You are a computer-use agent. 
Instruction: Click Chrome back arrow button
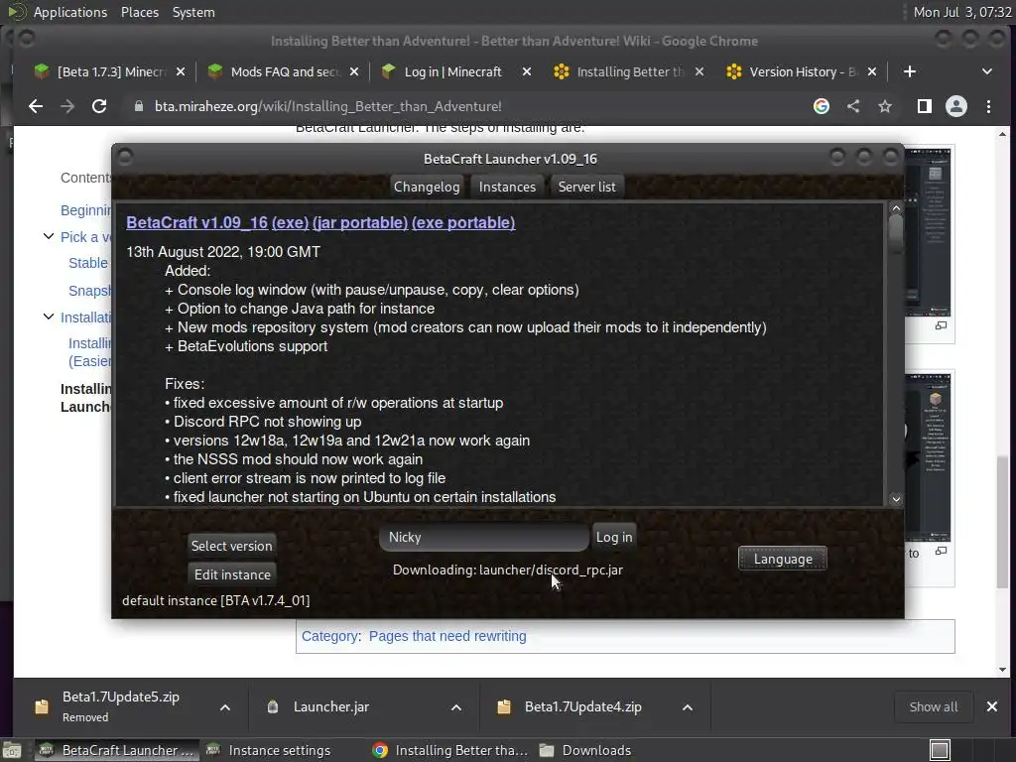click(36, 106)
